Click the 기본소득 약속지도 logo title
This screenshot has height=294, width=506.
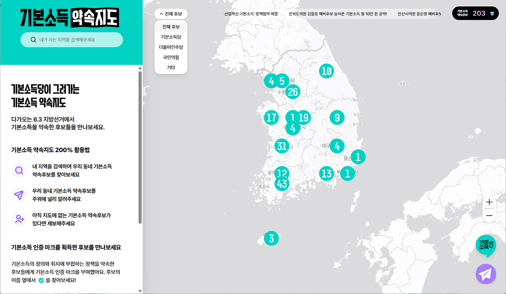coord(70,17)
